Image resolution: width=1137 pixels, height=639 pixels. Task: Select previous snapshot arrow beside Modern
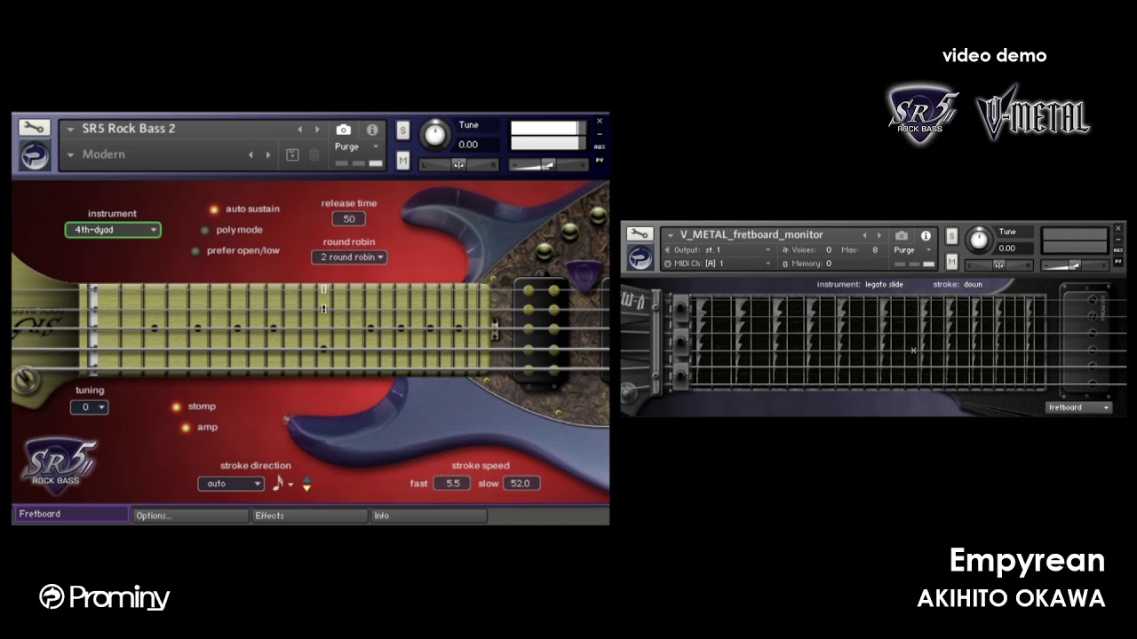(x=250, y=154)
